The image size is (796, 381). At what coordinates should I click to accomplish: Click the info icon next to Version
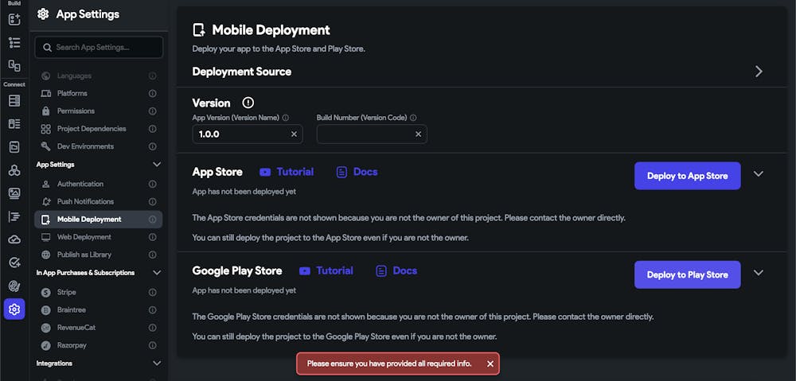[248, 103]
